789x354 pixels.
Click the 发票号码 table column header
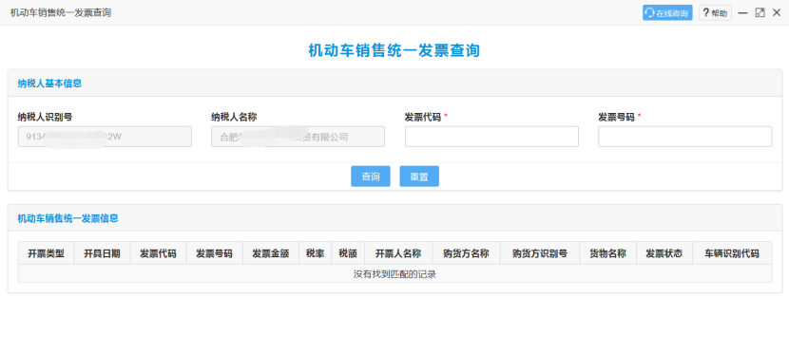(x=214, y=253)
